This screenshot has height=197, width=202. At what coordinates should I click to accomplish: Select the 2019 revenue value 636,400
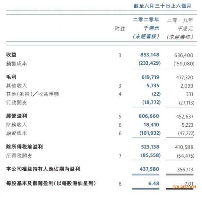click(x=183, y=55)
